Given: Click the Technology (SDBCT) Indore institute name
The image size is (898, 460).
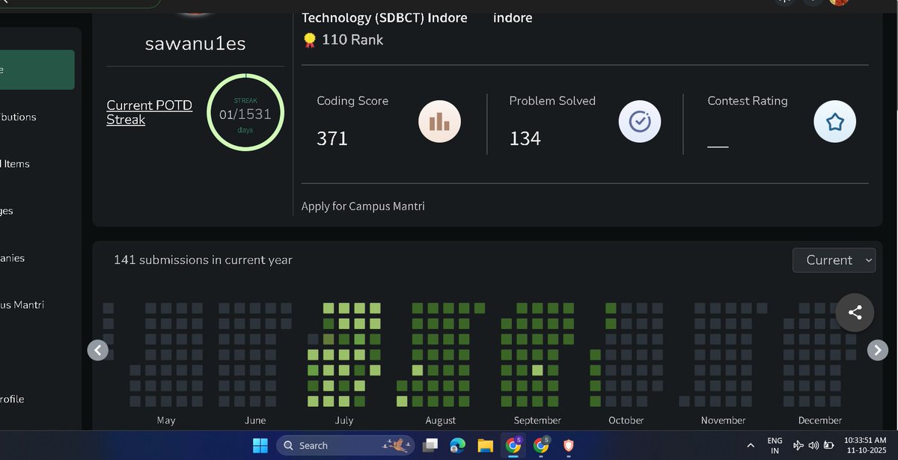Looking at the screenshot, I should click(x=384, y=17).
